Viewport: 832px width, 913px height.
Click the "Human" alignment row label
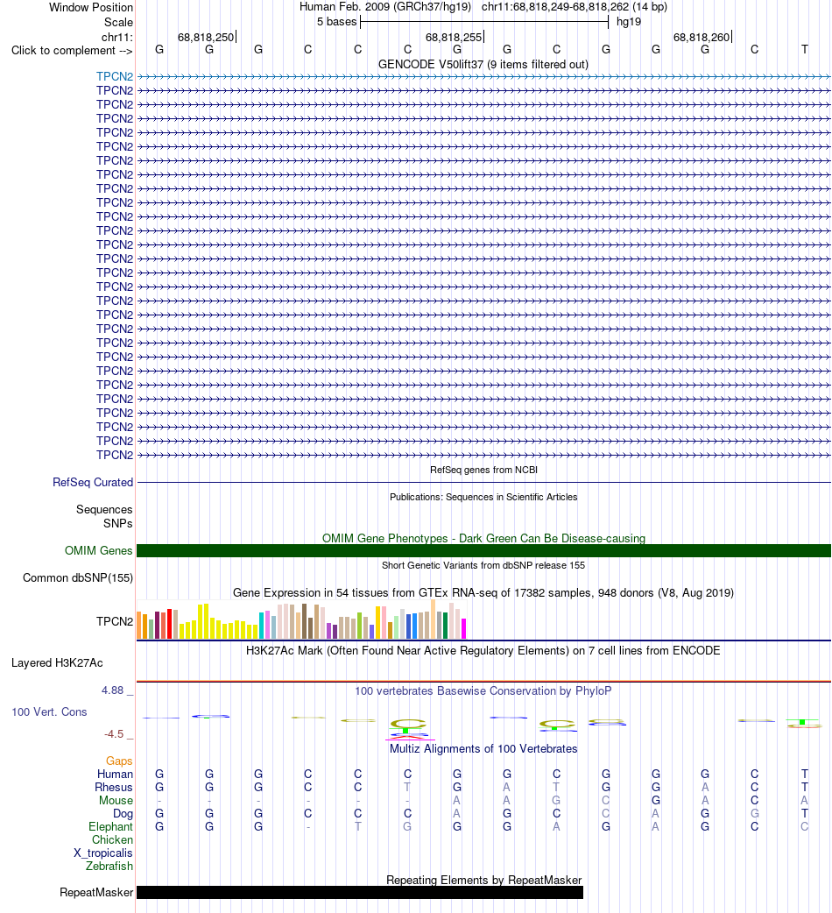point(116,774)
